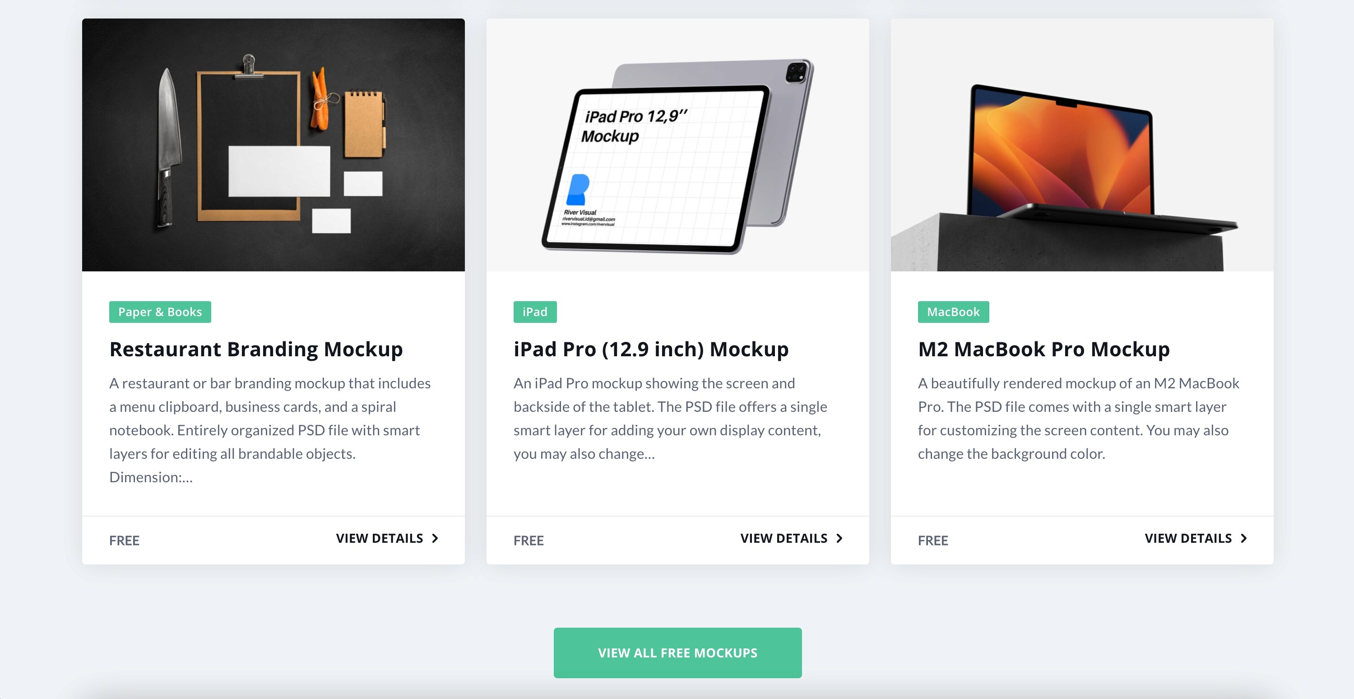Click the chevron arrow on iPad Pro card
1354x699 pixels.
pos(839,538)
